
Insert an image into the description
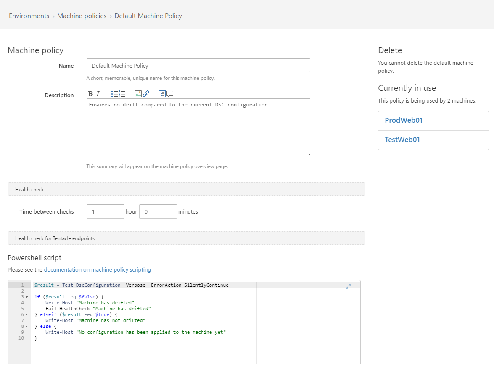click(x=138, y=94)
